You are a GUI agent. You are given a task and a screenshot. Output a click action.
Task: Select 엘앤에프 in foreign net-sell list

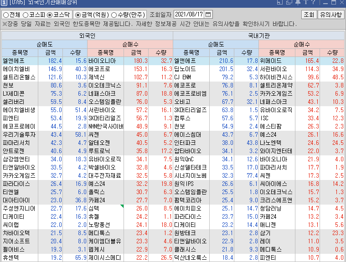(x=14, y=61)
